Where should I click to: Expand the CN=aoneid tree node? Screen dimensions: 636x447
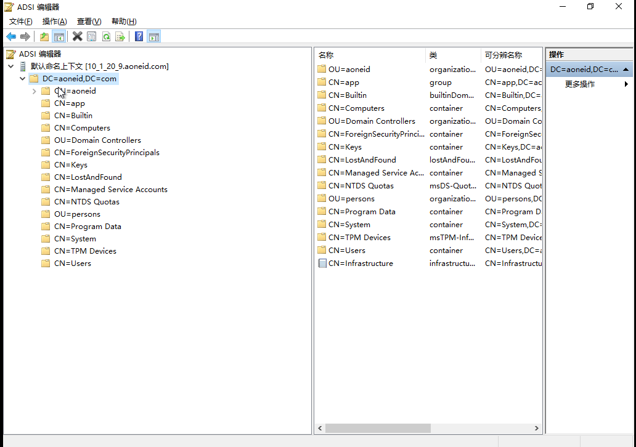[34, 91]
